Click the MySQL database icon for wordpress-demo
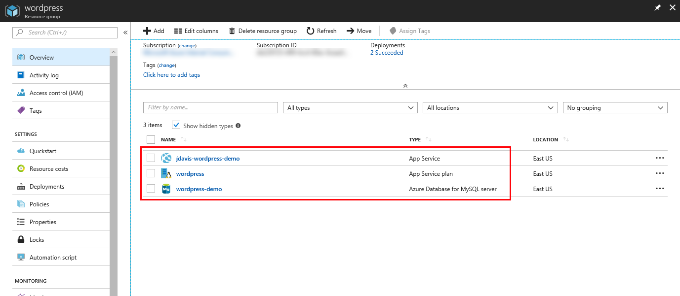Viewport: 680px width, 296px height. 166,189
